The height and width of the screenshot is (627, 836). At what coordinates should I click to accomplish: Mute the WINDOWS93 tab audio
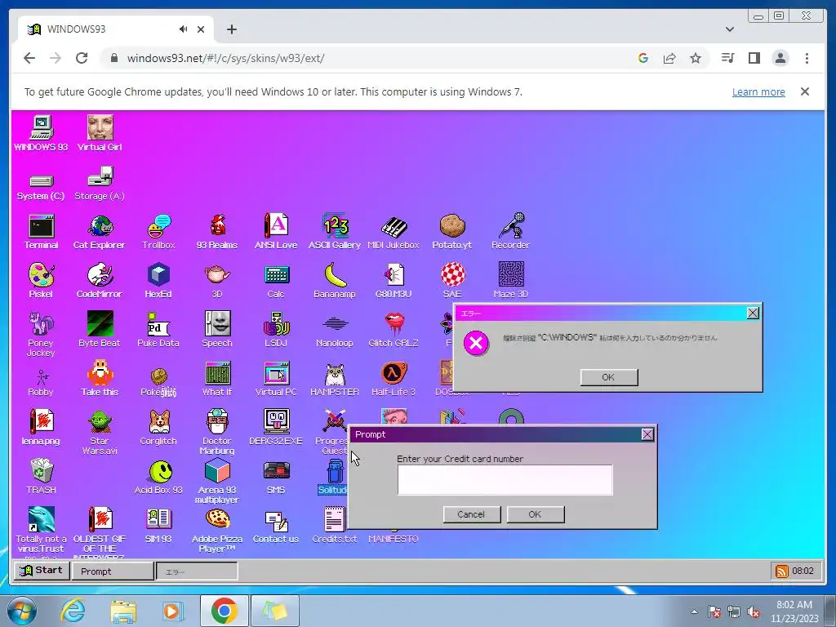tap(183, 29)
